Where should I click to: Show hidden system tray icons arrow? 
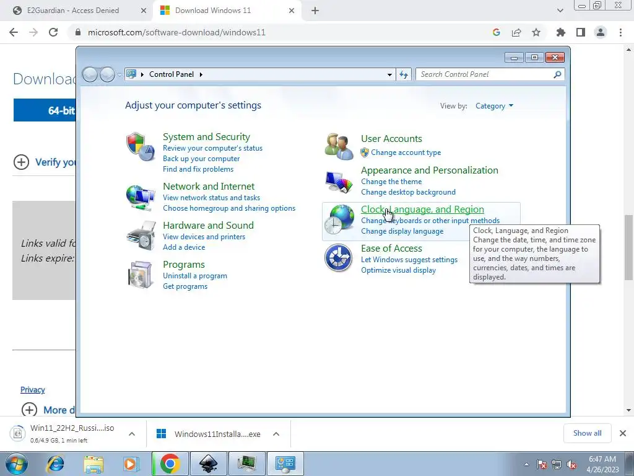pos(526,464)
